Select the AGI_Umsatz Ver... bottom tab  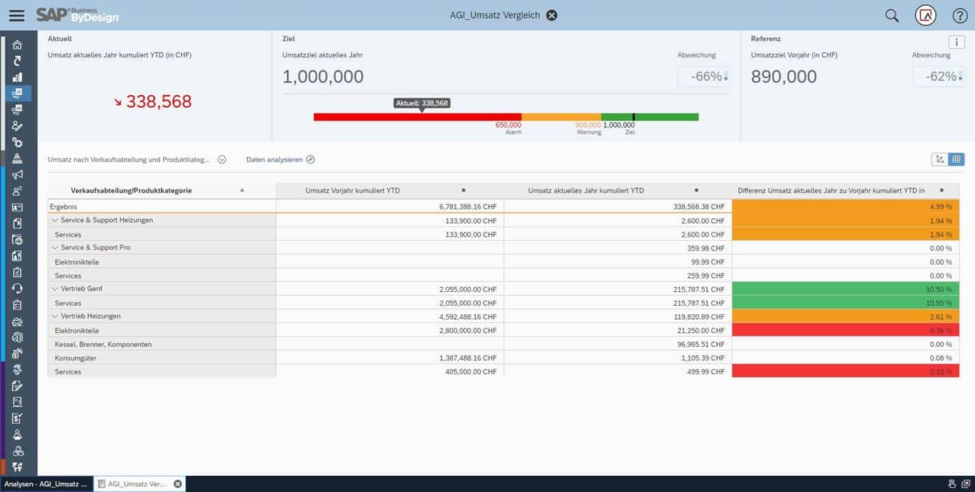pos(133,484)
